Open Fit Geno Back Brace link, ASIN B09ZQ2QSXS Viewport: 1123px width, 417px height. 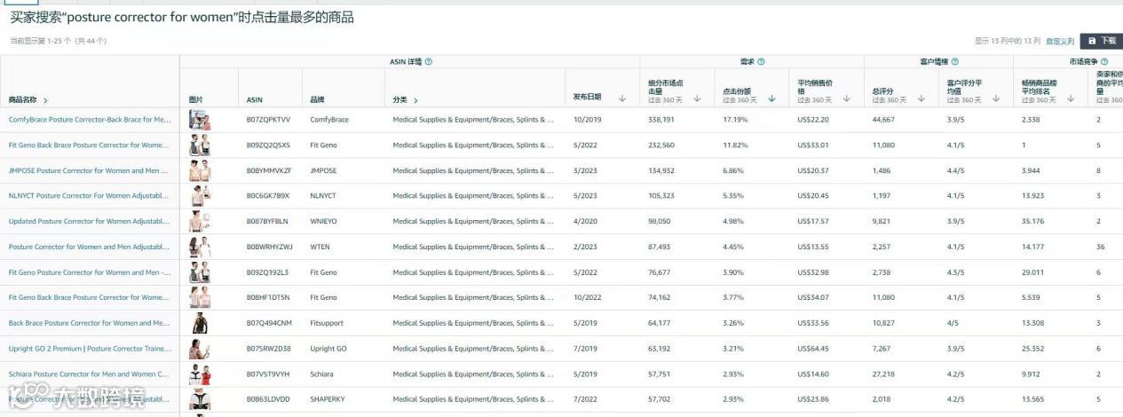[x=88, y=145]
